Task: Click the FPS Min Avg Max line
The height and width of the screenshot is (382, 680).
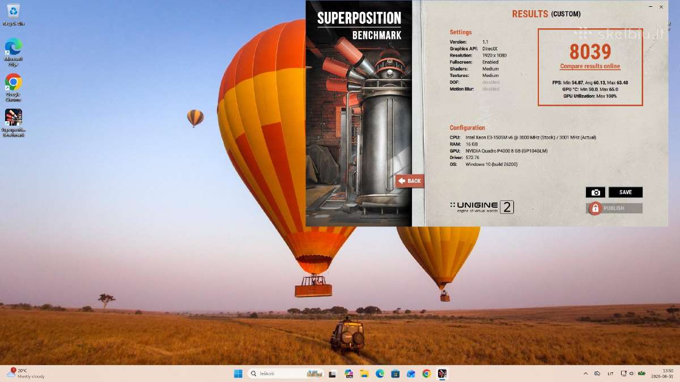Action: pyautogui.click(x=590, y=83)
